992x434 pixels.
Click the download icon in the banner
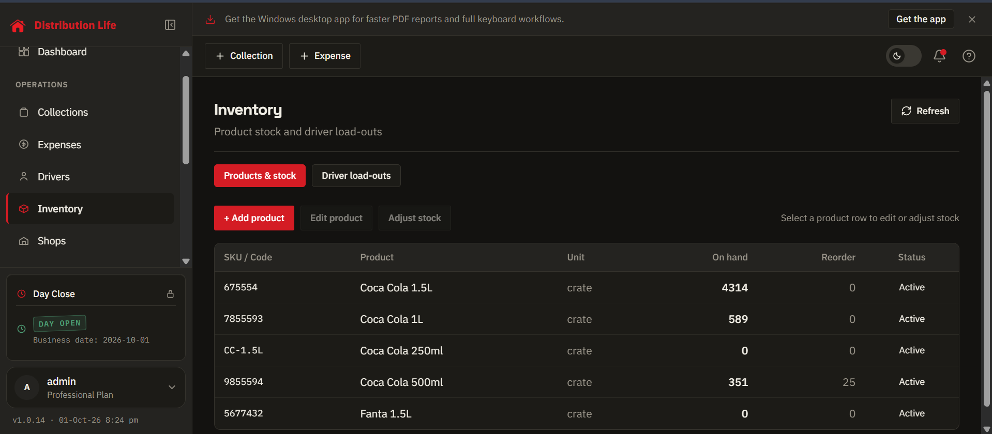[x=210, y=19]
